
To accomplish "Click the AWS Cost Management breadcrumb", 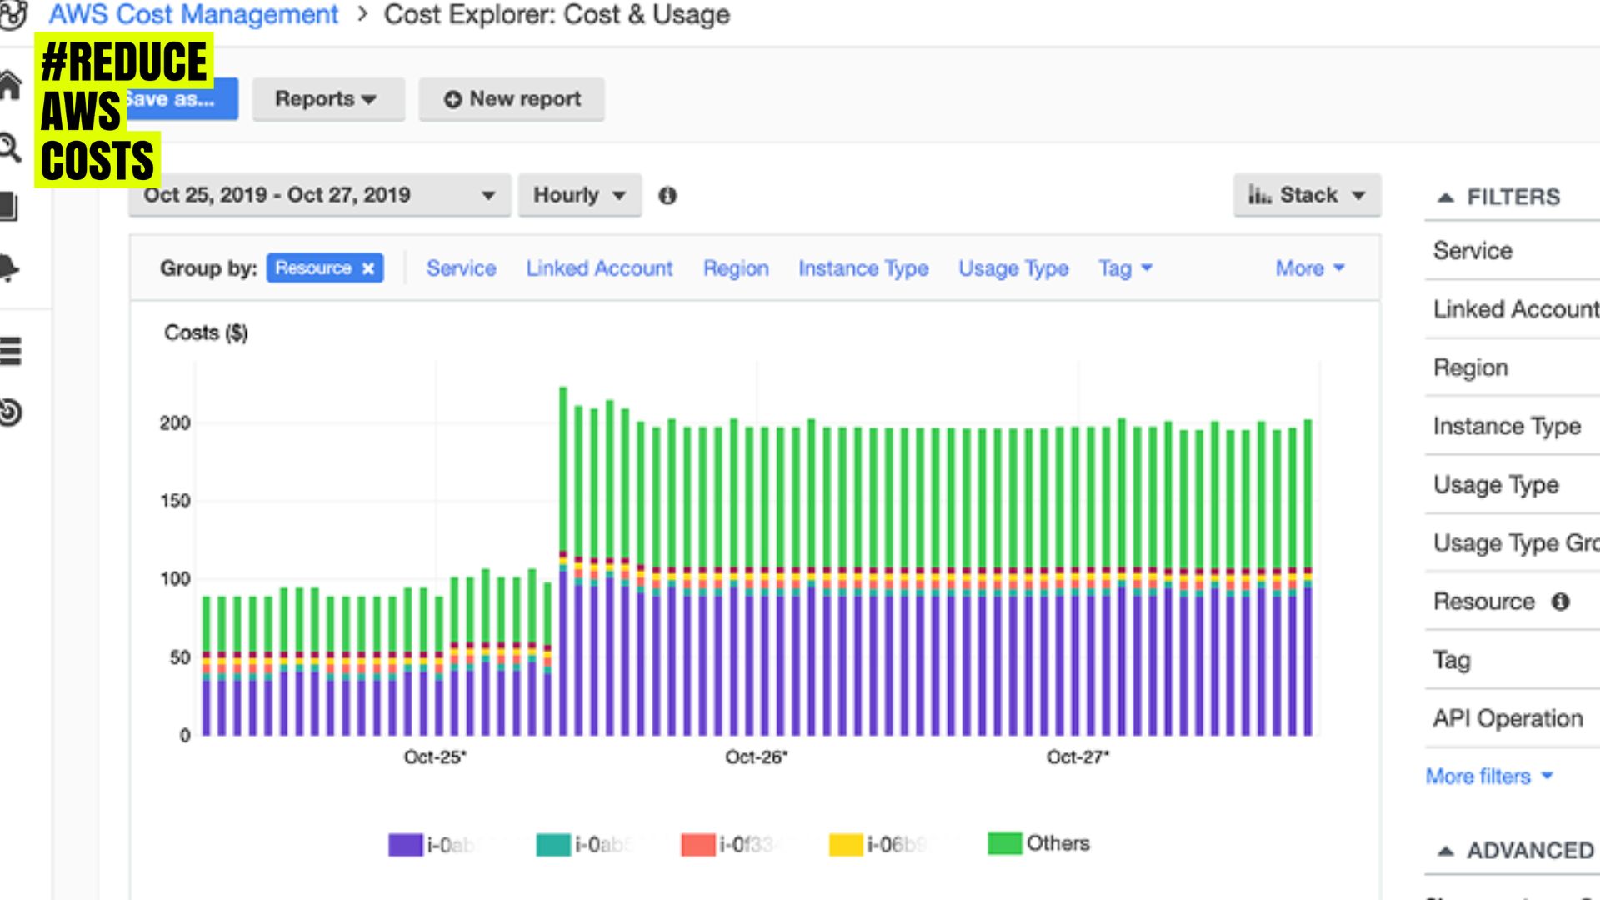I will click(x=193, y=14).
